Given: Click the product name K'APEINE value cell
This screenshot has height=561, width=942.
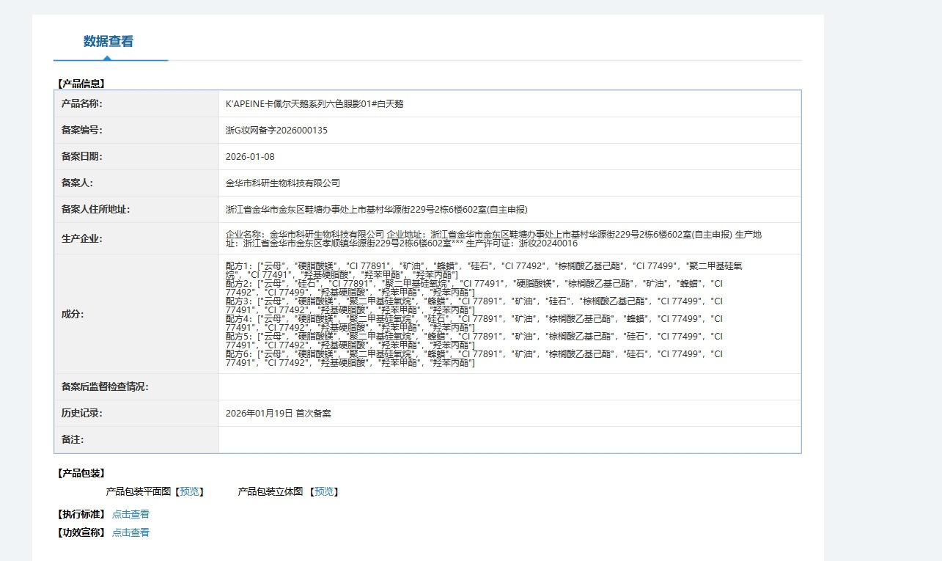Looking at the screenshot, I should (509, 103).
